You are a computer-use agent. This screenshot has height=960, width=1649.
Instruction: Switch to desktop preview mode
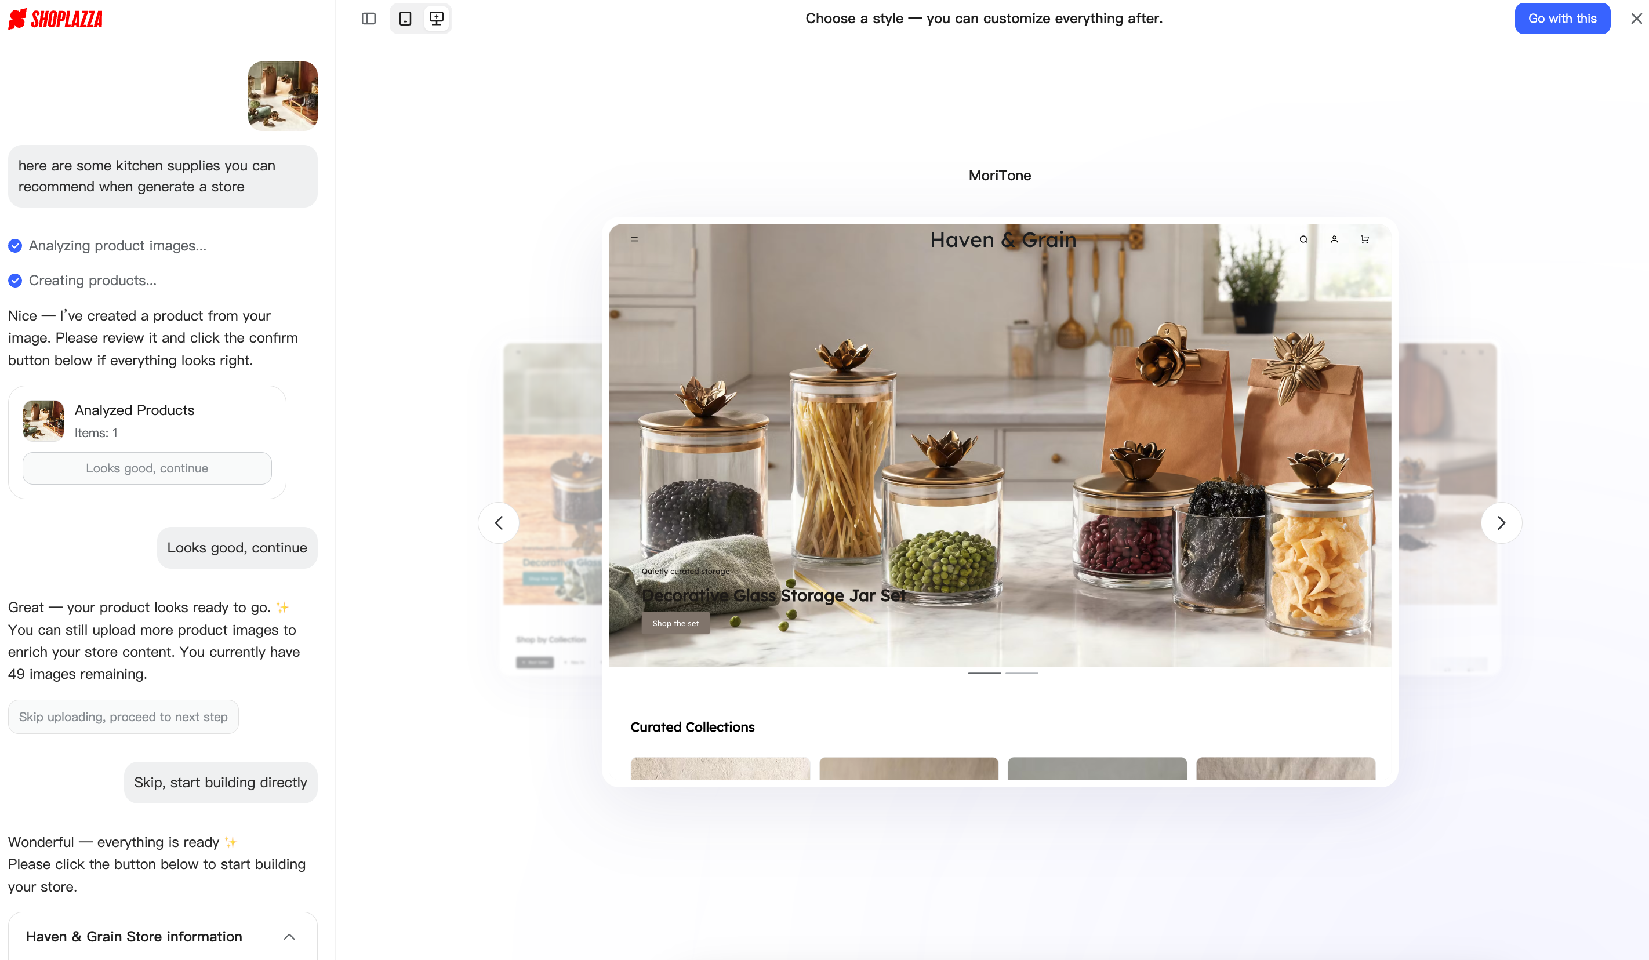tap(437, 19)
